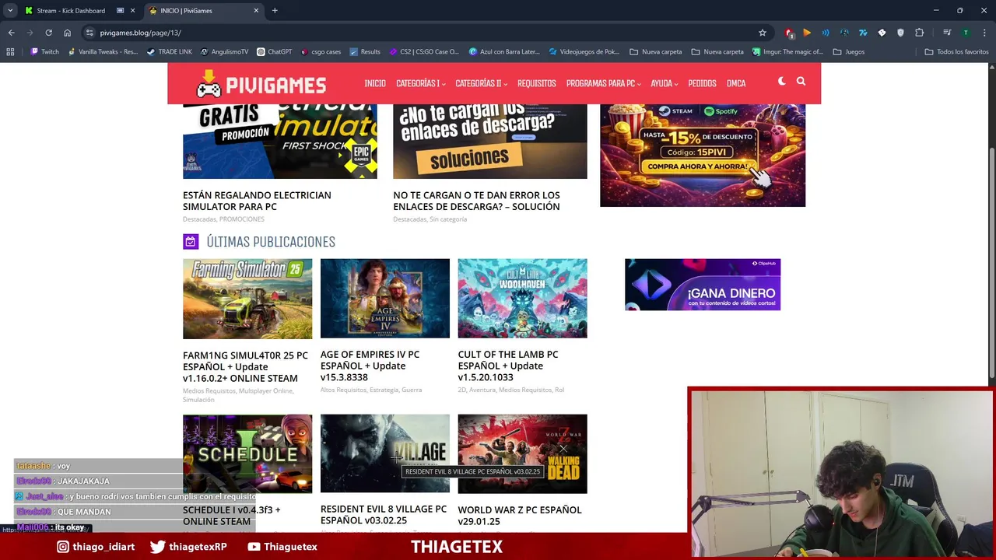Close the INICIO | PiviGames tab
This screenshot has height=560, width=996.
tap(256, 11)
